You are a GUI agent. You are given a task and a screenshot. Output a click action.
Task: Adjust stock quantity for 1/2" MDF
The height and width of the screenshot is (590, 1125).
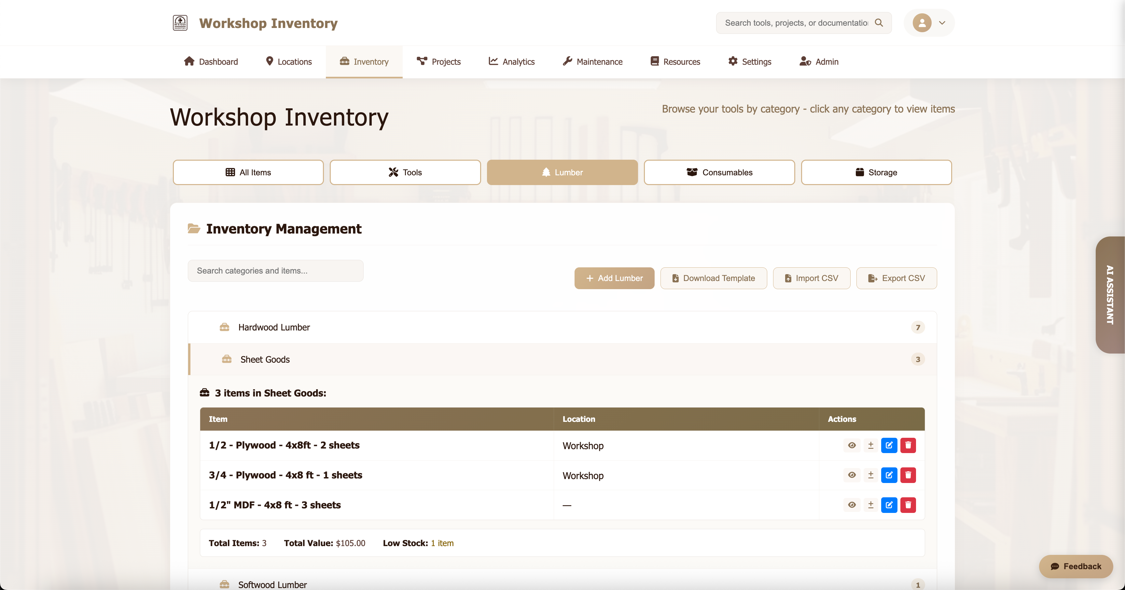[x=870, y=505]
